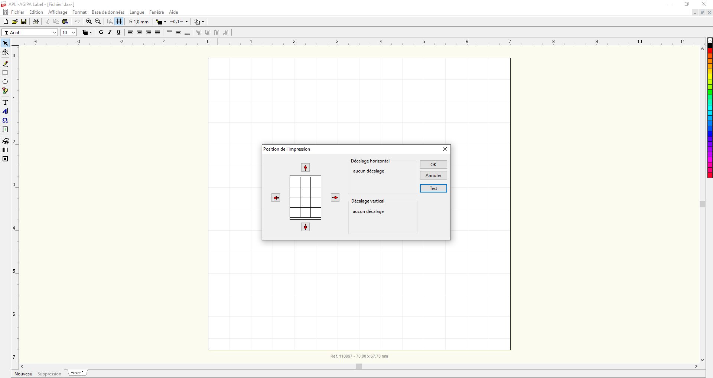Screen dimensions: 713x378
Task: Click Annuler to cancel dialog
Action: (x=433, y=175)
